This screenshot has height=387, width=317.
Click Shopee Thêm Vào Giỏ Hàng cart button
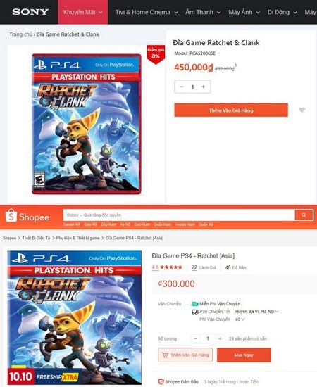click(x=185, y=355)
